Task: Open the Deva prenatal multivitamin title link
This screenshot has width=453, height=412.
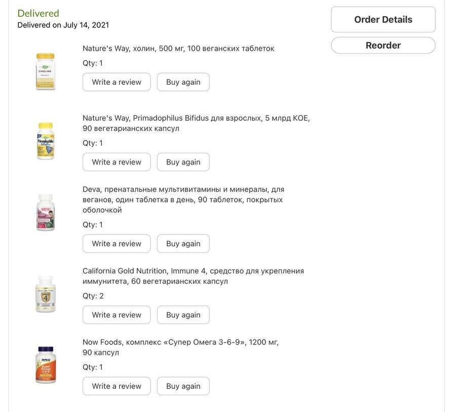Action: pos(183,199)
